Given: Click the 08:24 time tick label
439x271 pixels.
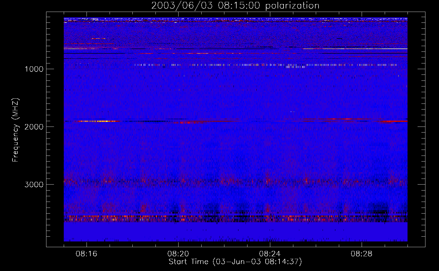Looking at the screenshot, I should point(270,254).
